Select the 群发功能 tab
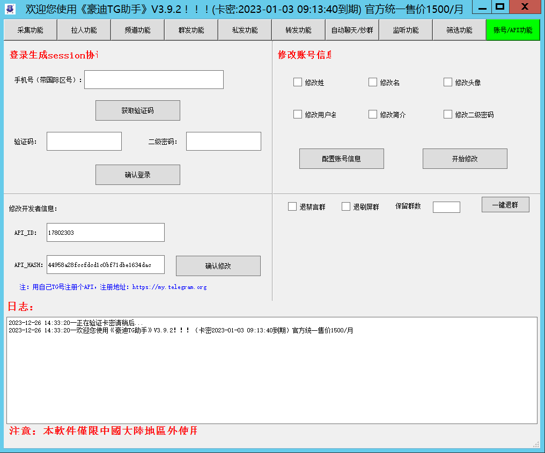Image resolution: width=545 pixels, height=453 pixels. point(191,30)
